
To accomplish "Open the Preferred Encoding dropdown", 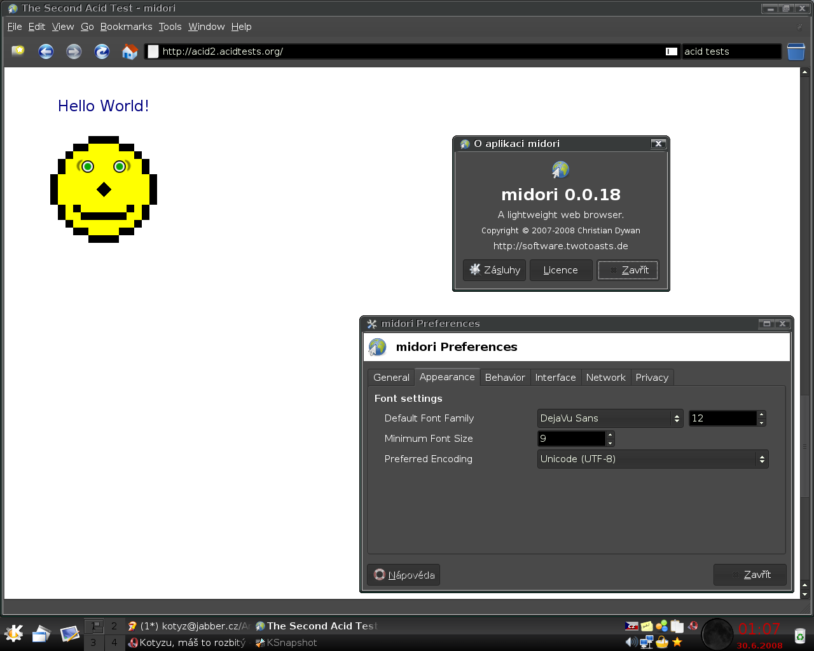I will pyautogui.click(x=653, y=459).
